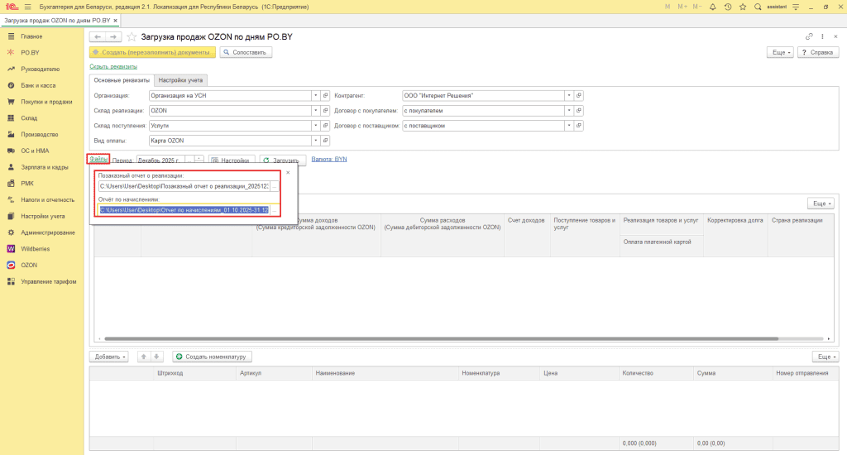847x455 pixels.
Task: Open the РМК sidebar section
Action: pyautogui.click(x=27, y=183)
